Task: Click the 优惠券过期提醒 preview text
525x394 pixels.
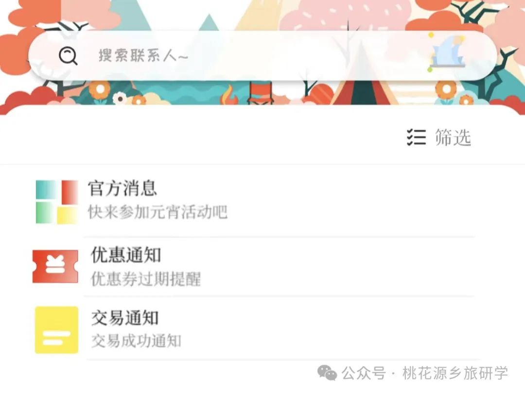Action: pos(146,279)
